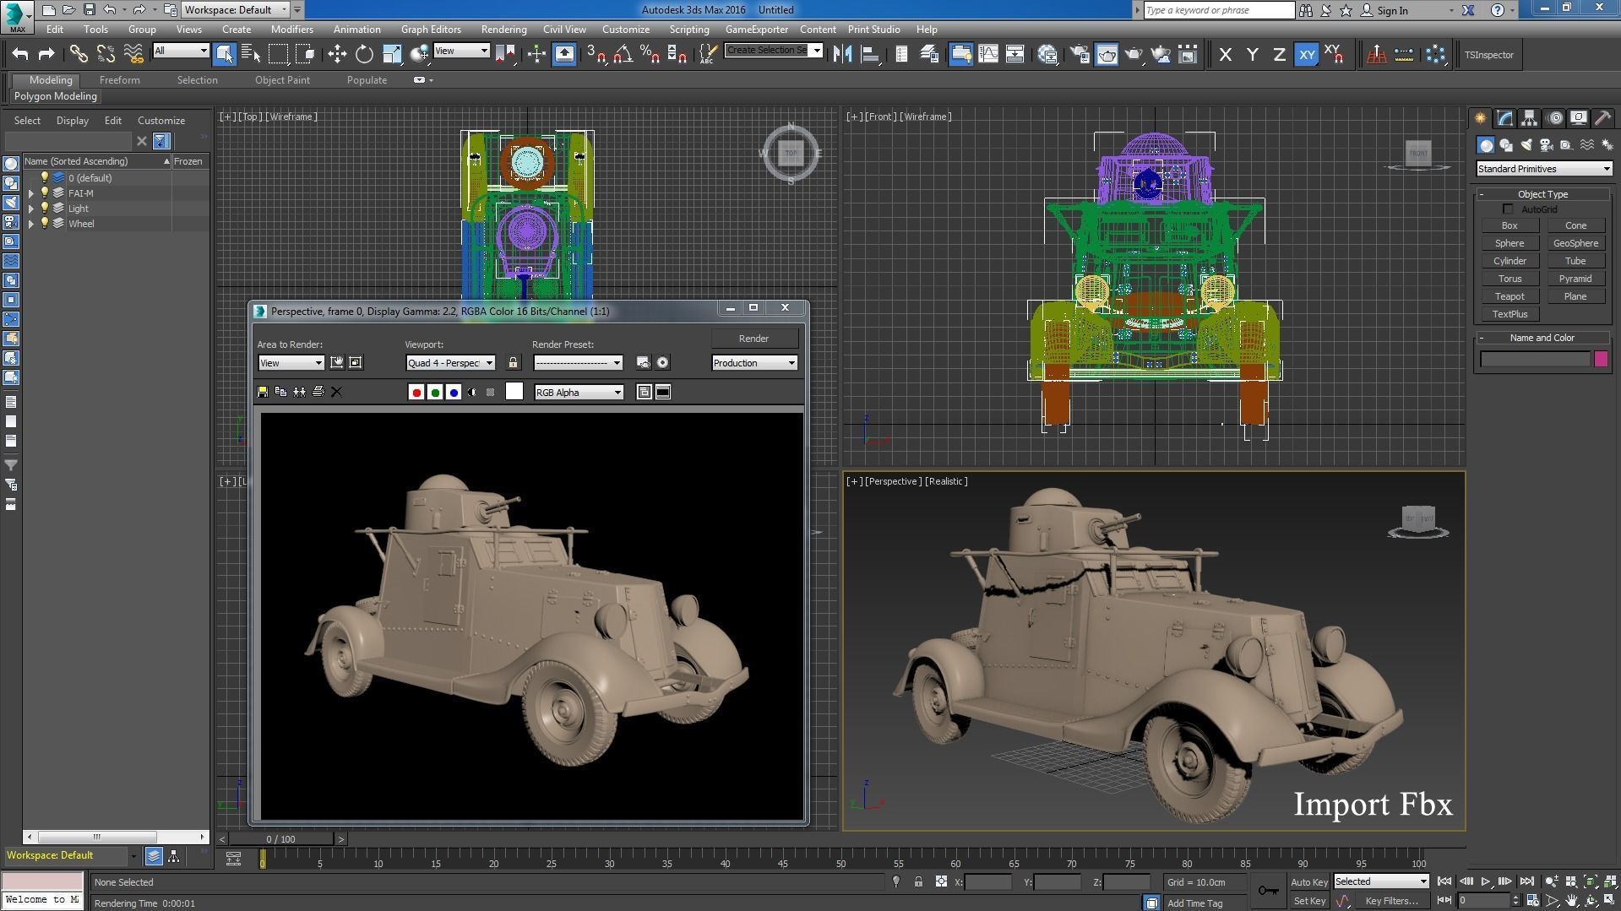Screen dimensions: 1621x911
Task: Open the Standard Primitives dropdown
Action: [1543, 169]
